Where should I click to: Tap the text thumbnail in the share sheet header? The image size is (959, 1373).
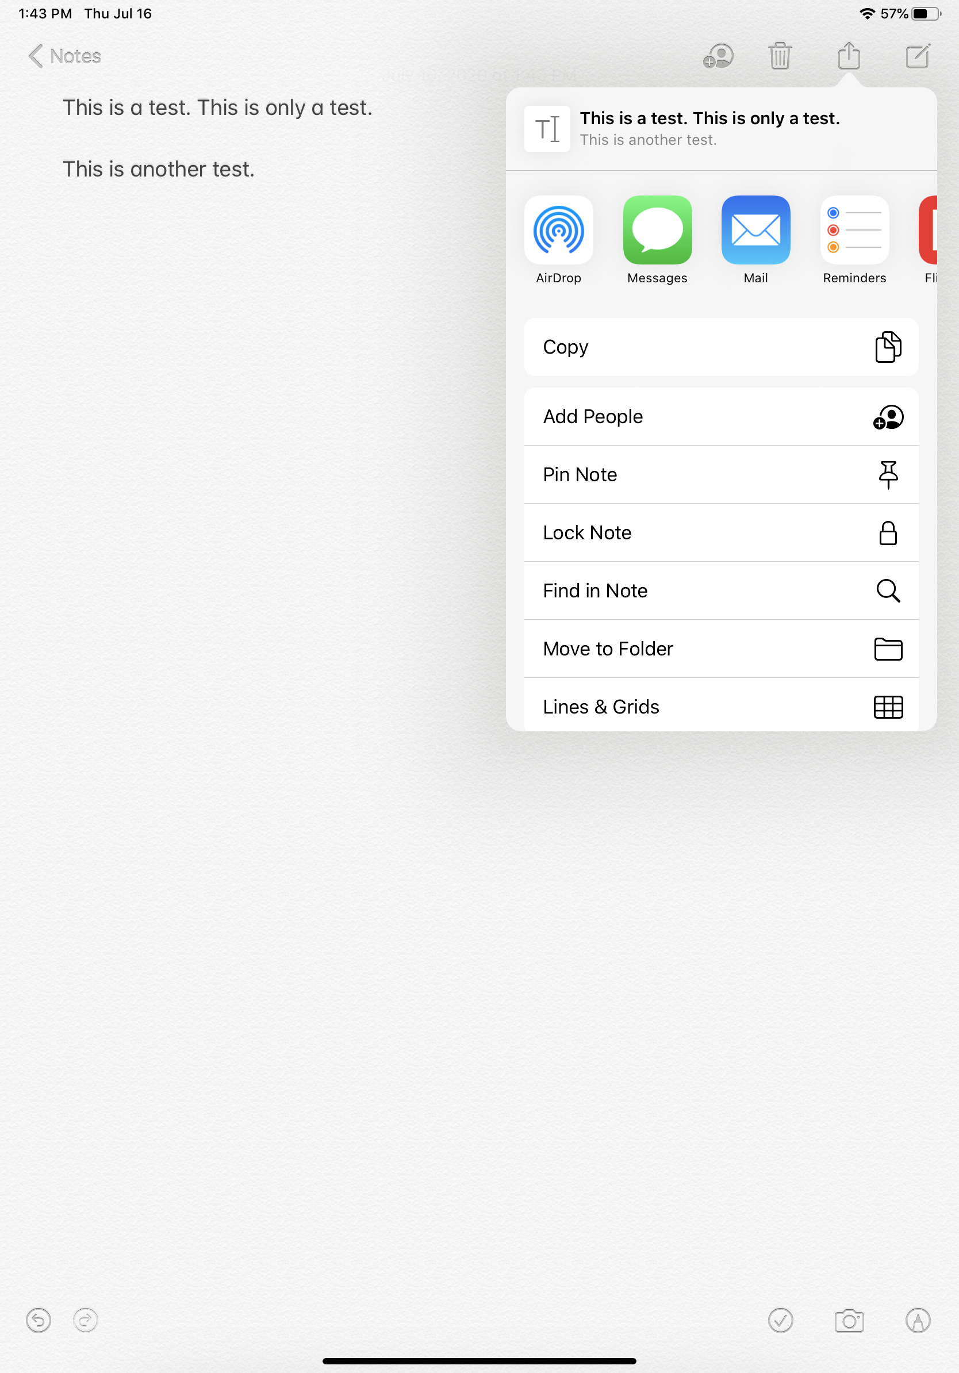click(x=547, y=129)
